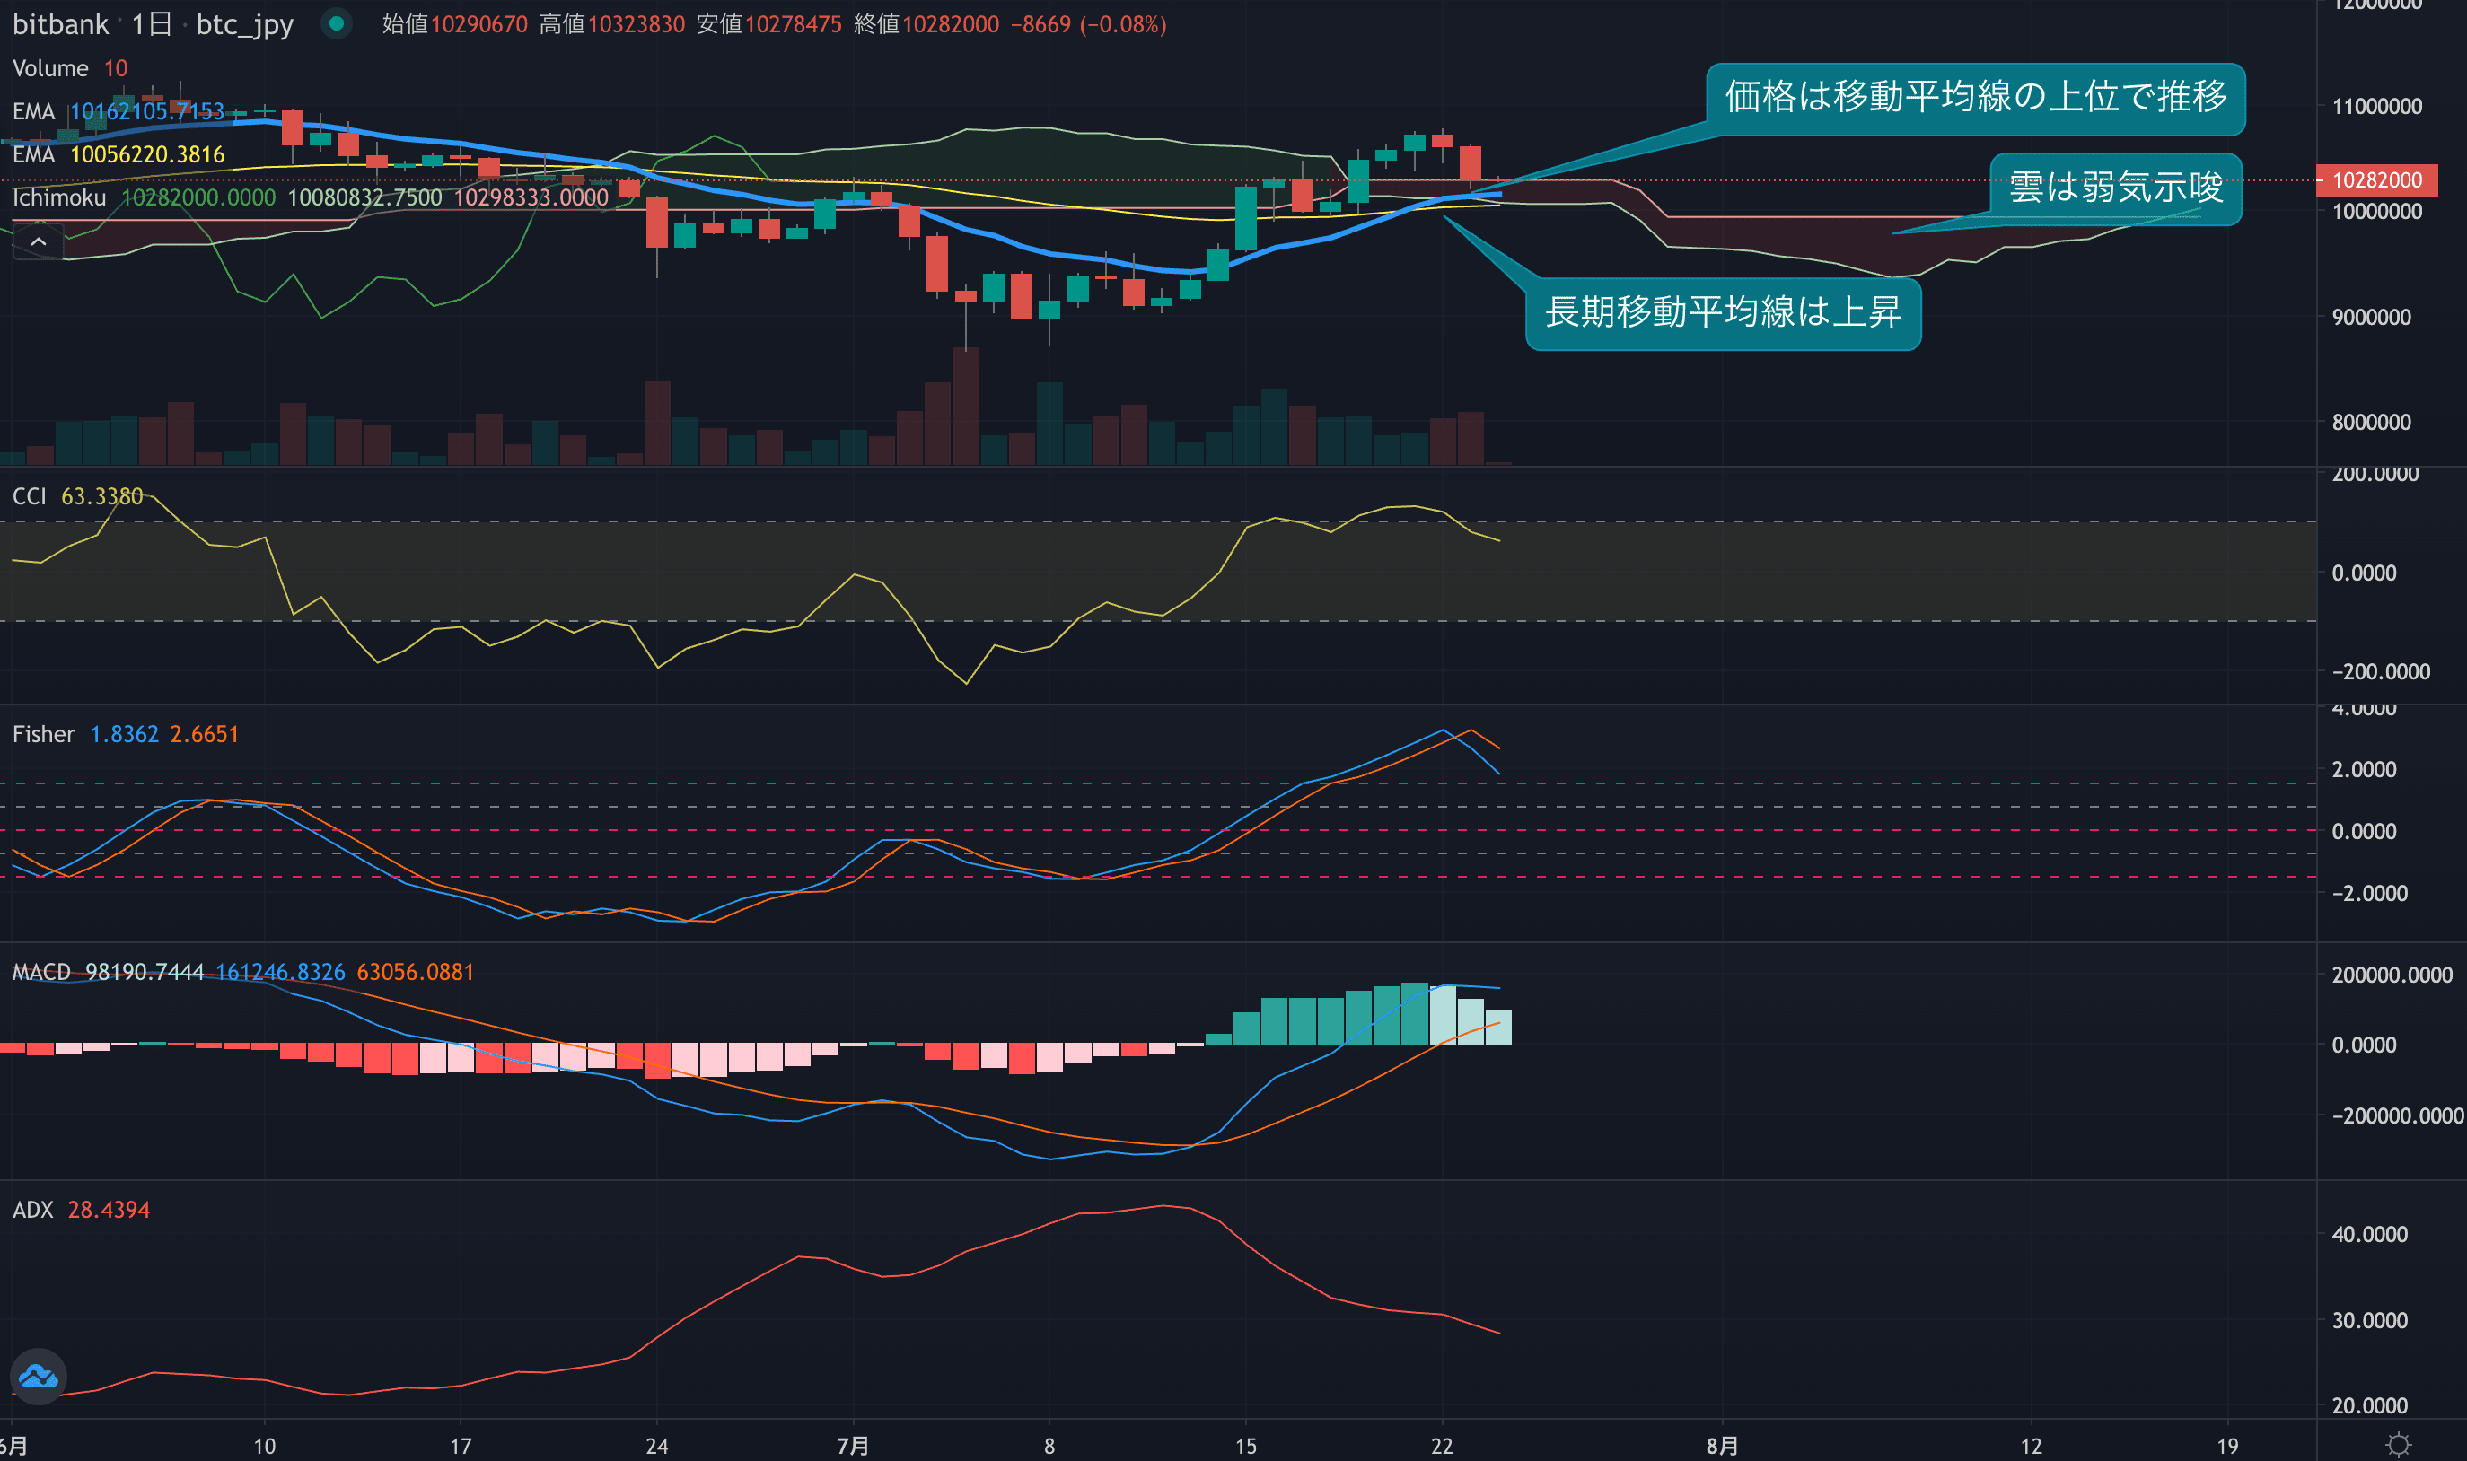Open the TradingView logo icon

(39, 1376)
